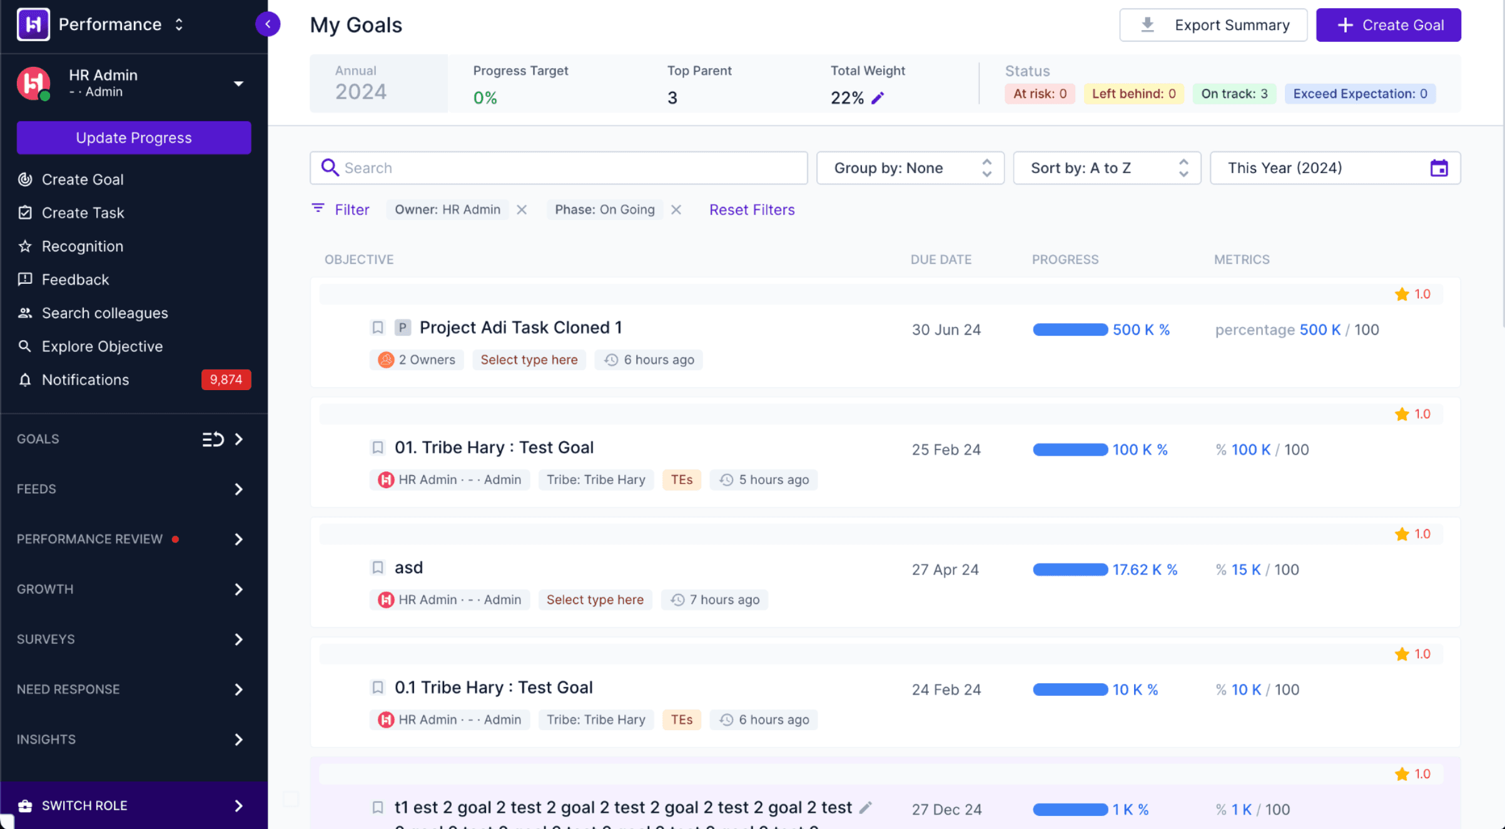Bookmark the 0.1 Tribe Hary : Test Goal row
The width and height of the screenshot is (1505, 829).
point(378,688)
